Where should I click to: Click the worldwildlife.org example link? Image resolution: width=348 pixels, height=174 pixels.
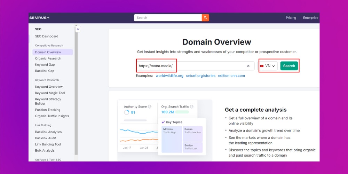click(169, 76)
